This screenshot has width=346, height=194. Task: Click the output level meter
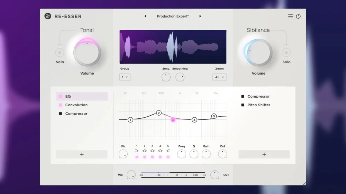[173, 175]
